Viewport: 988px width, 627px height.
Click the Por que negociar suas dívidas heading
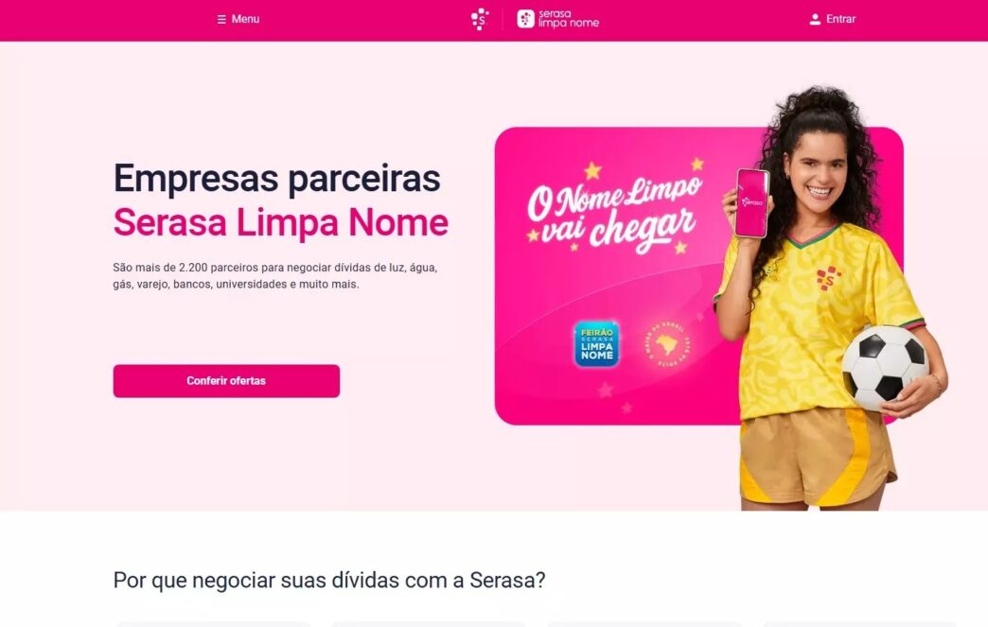click(x=329, y=580)
